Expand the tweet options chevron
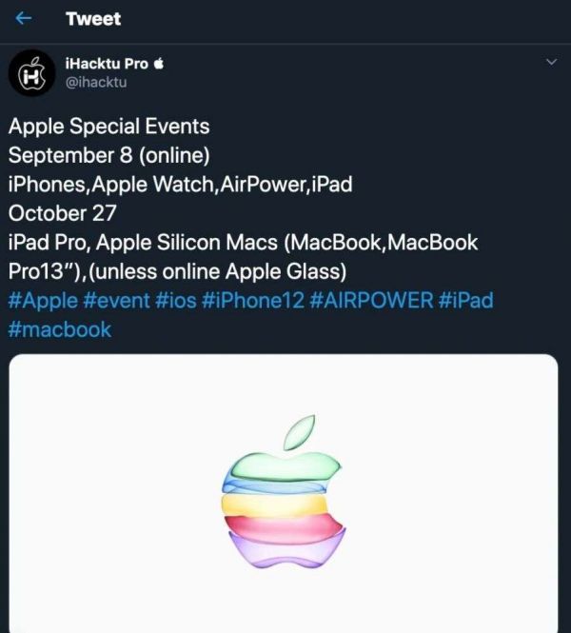Viewport: 571px width, 633px height. pos(551,63)
